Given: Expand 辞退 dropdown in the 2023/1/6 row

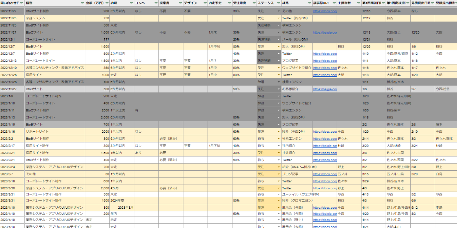Looking at the screenshot, I should (x=279, y=96).
